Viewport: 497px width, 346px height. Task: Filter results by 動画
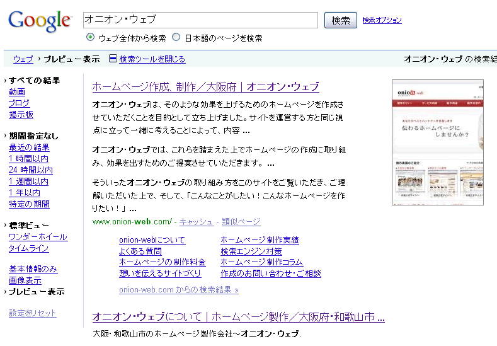click(x=17, y=92)
